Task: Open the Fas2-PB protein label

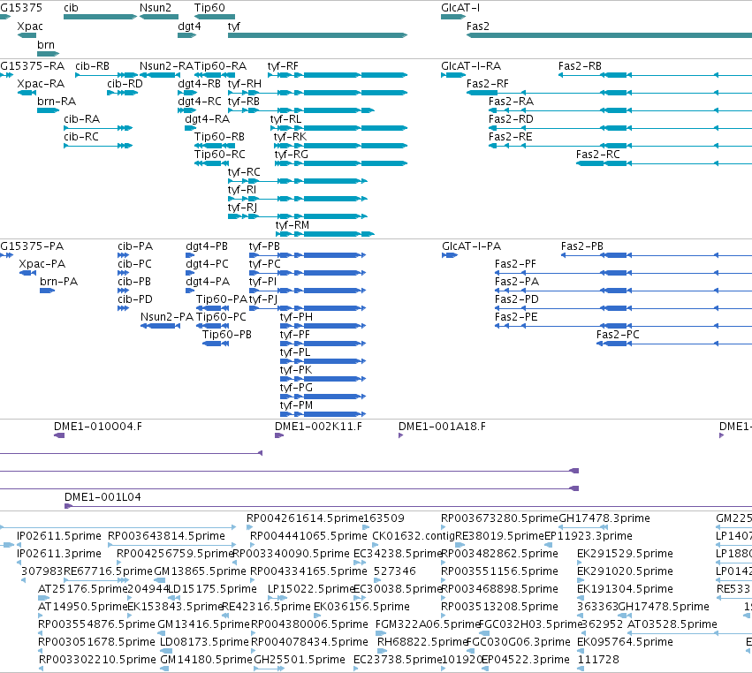Action: [582, 246]
